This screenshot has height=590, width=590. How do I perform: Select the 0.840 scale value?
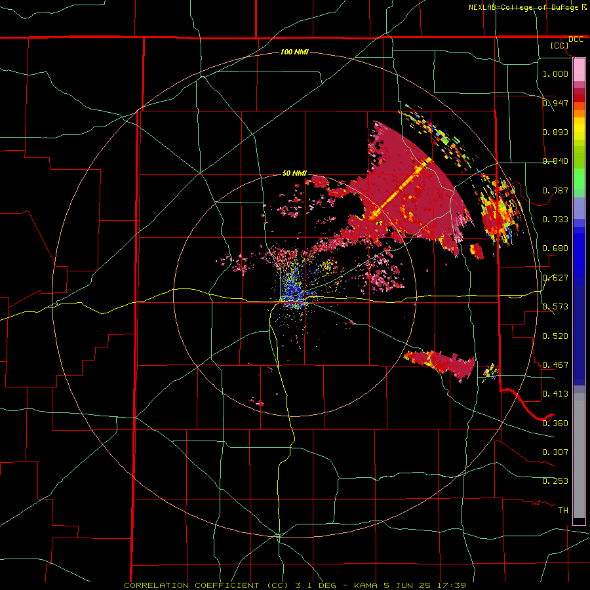[555, 161]
